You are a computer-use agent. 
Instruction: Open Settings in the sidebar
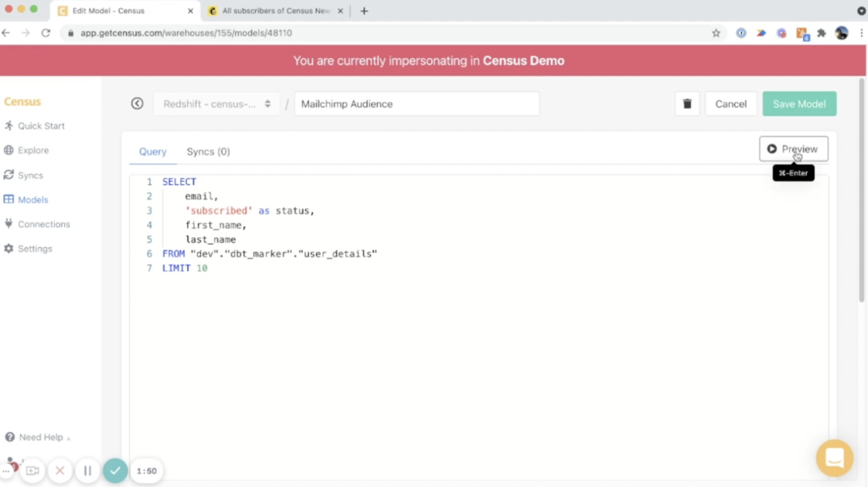(x=27, y=249)
